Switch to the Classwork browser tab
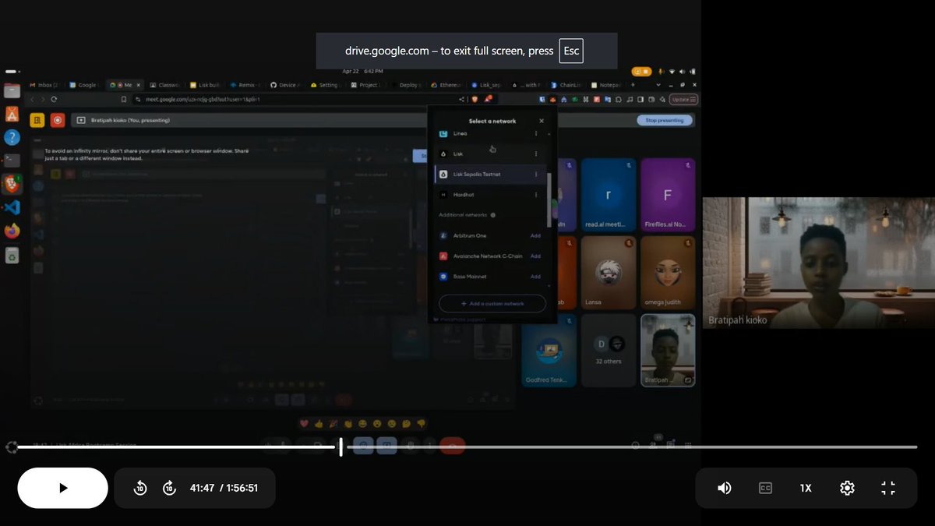The width and height of the screenshot is (935, 526). coord(165,85)
